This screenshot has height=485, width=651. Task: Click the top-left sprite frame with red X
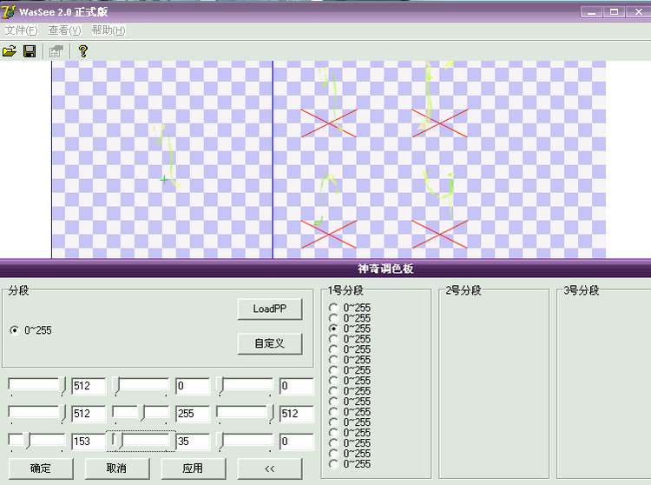328,123
